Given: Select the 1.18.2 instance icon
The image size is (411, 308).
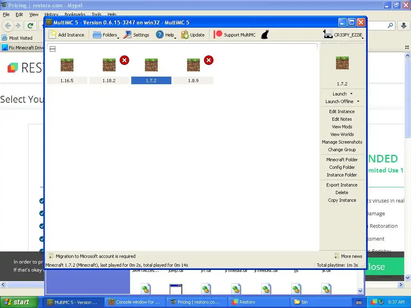Looking at the screenshot, I should [x=109, y=65].
